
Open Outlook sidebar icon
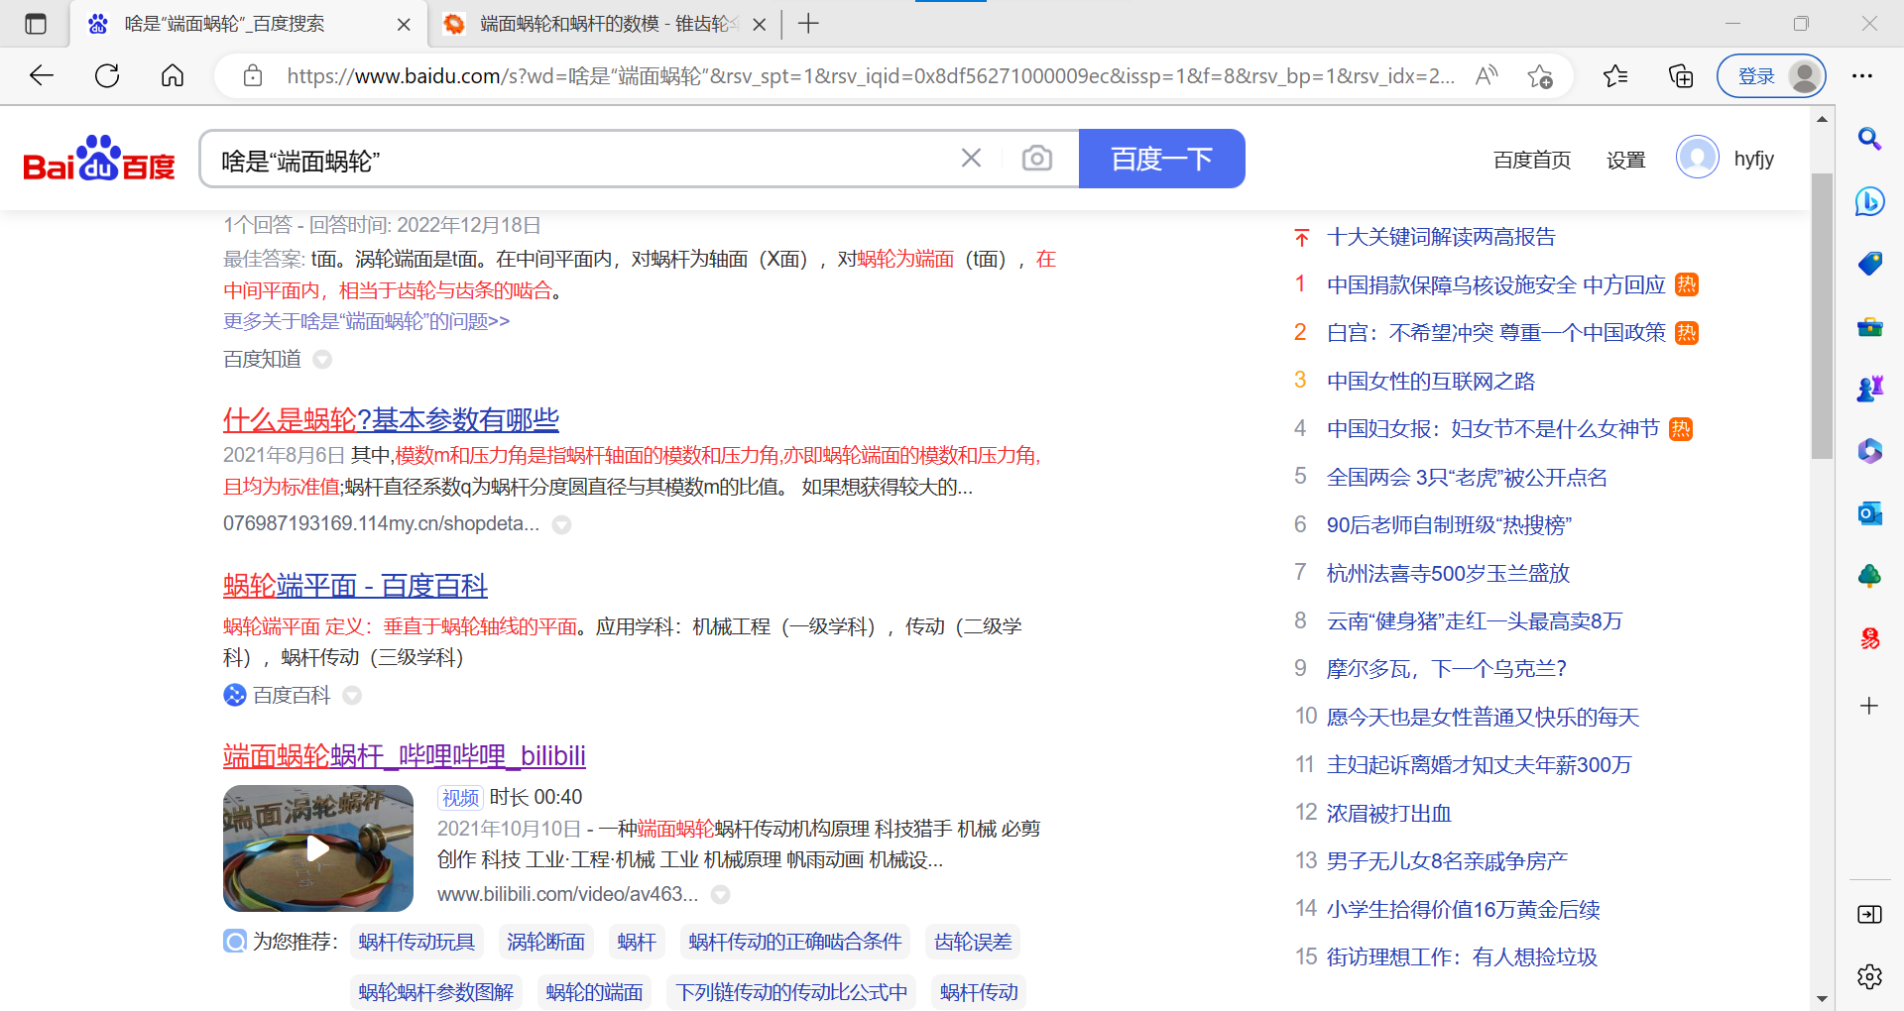1869,513
